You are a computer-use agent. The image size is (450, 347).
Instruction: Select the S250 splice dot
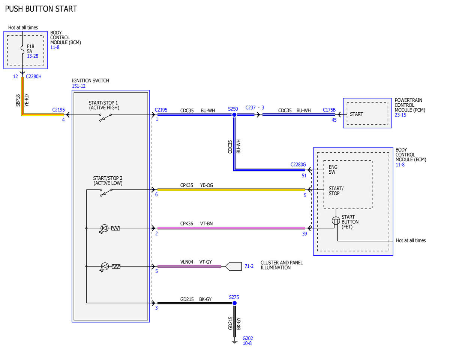pos(234,115)
